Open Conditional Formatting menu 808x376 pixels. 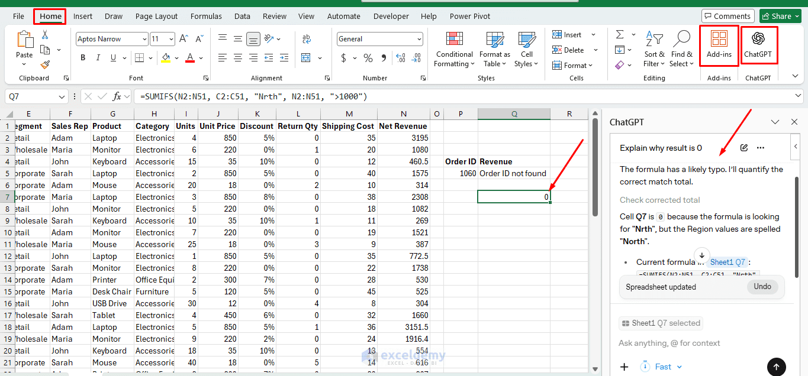(454, 50)
